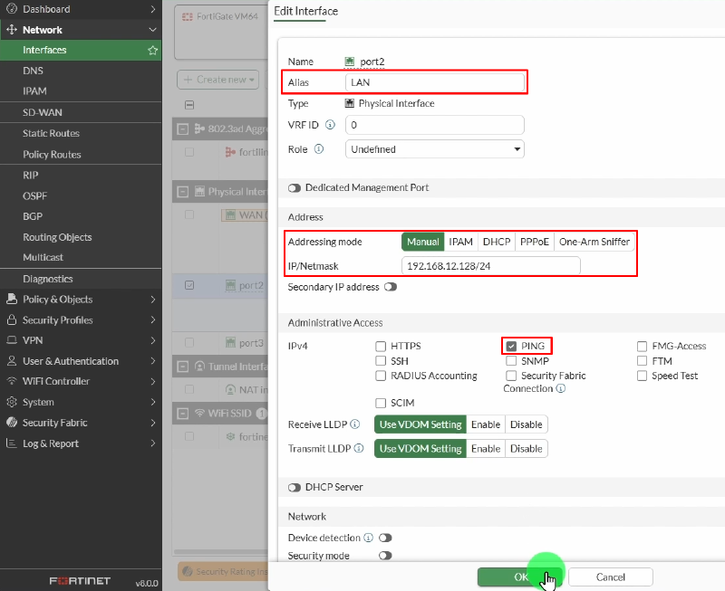Click the port2 interface icon beside Name

pos(350,62)
